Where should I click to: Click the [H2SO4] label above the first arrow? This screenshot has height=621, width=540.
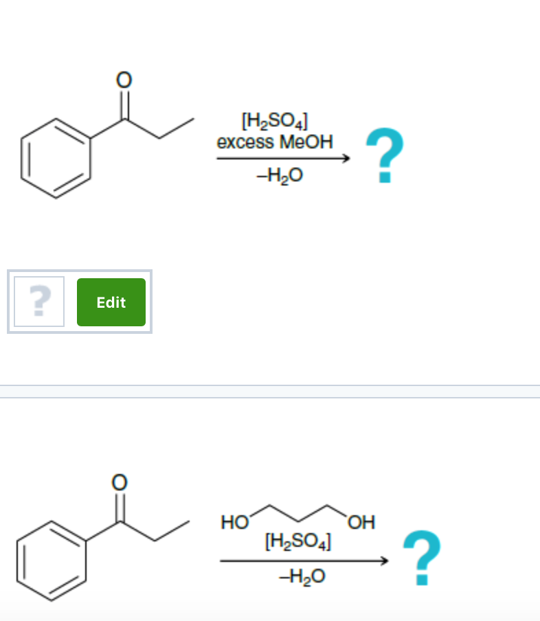274,120
